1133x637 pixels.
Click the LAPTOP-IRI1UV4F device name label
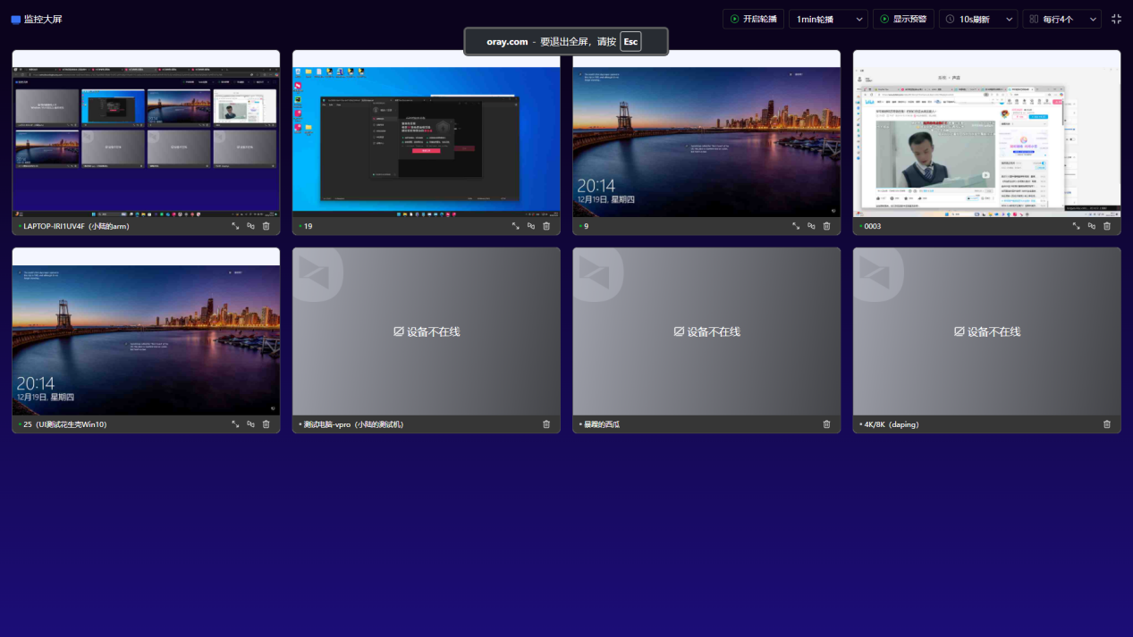click(x=76, y=226)
